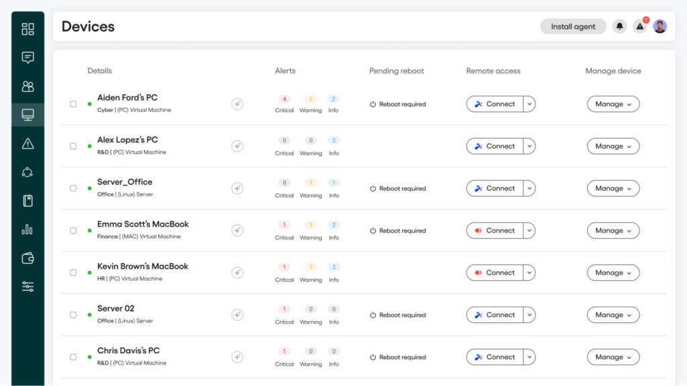The image size is (687, 386).
Task: Open the bar chart reports icon in sidebar
Action: click(x=28, y=229)
